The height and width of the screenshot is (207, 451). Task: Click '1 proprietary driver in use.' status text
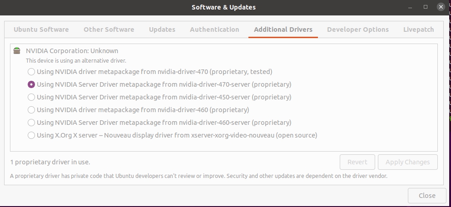point(50,162)
